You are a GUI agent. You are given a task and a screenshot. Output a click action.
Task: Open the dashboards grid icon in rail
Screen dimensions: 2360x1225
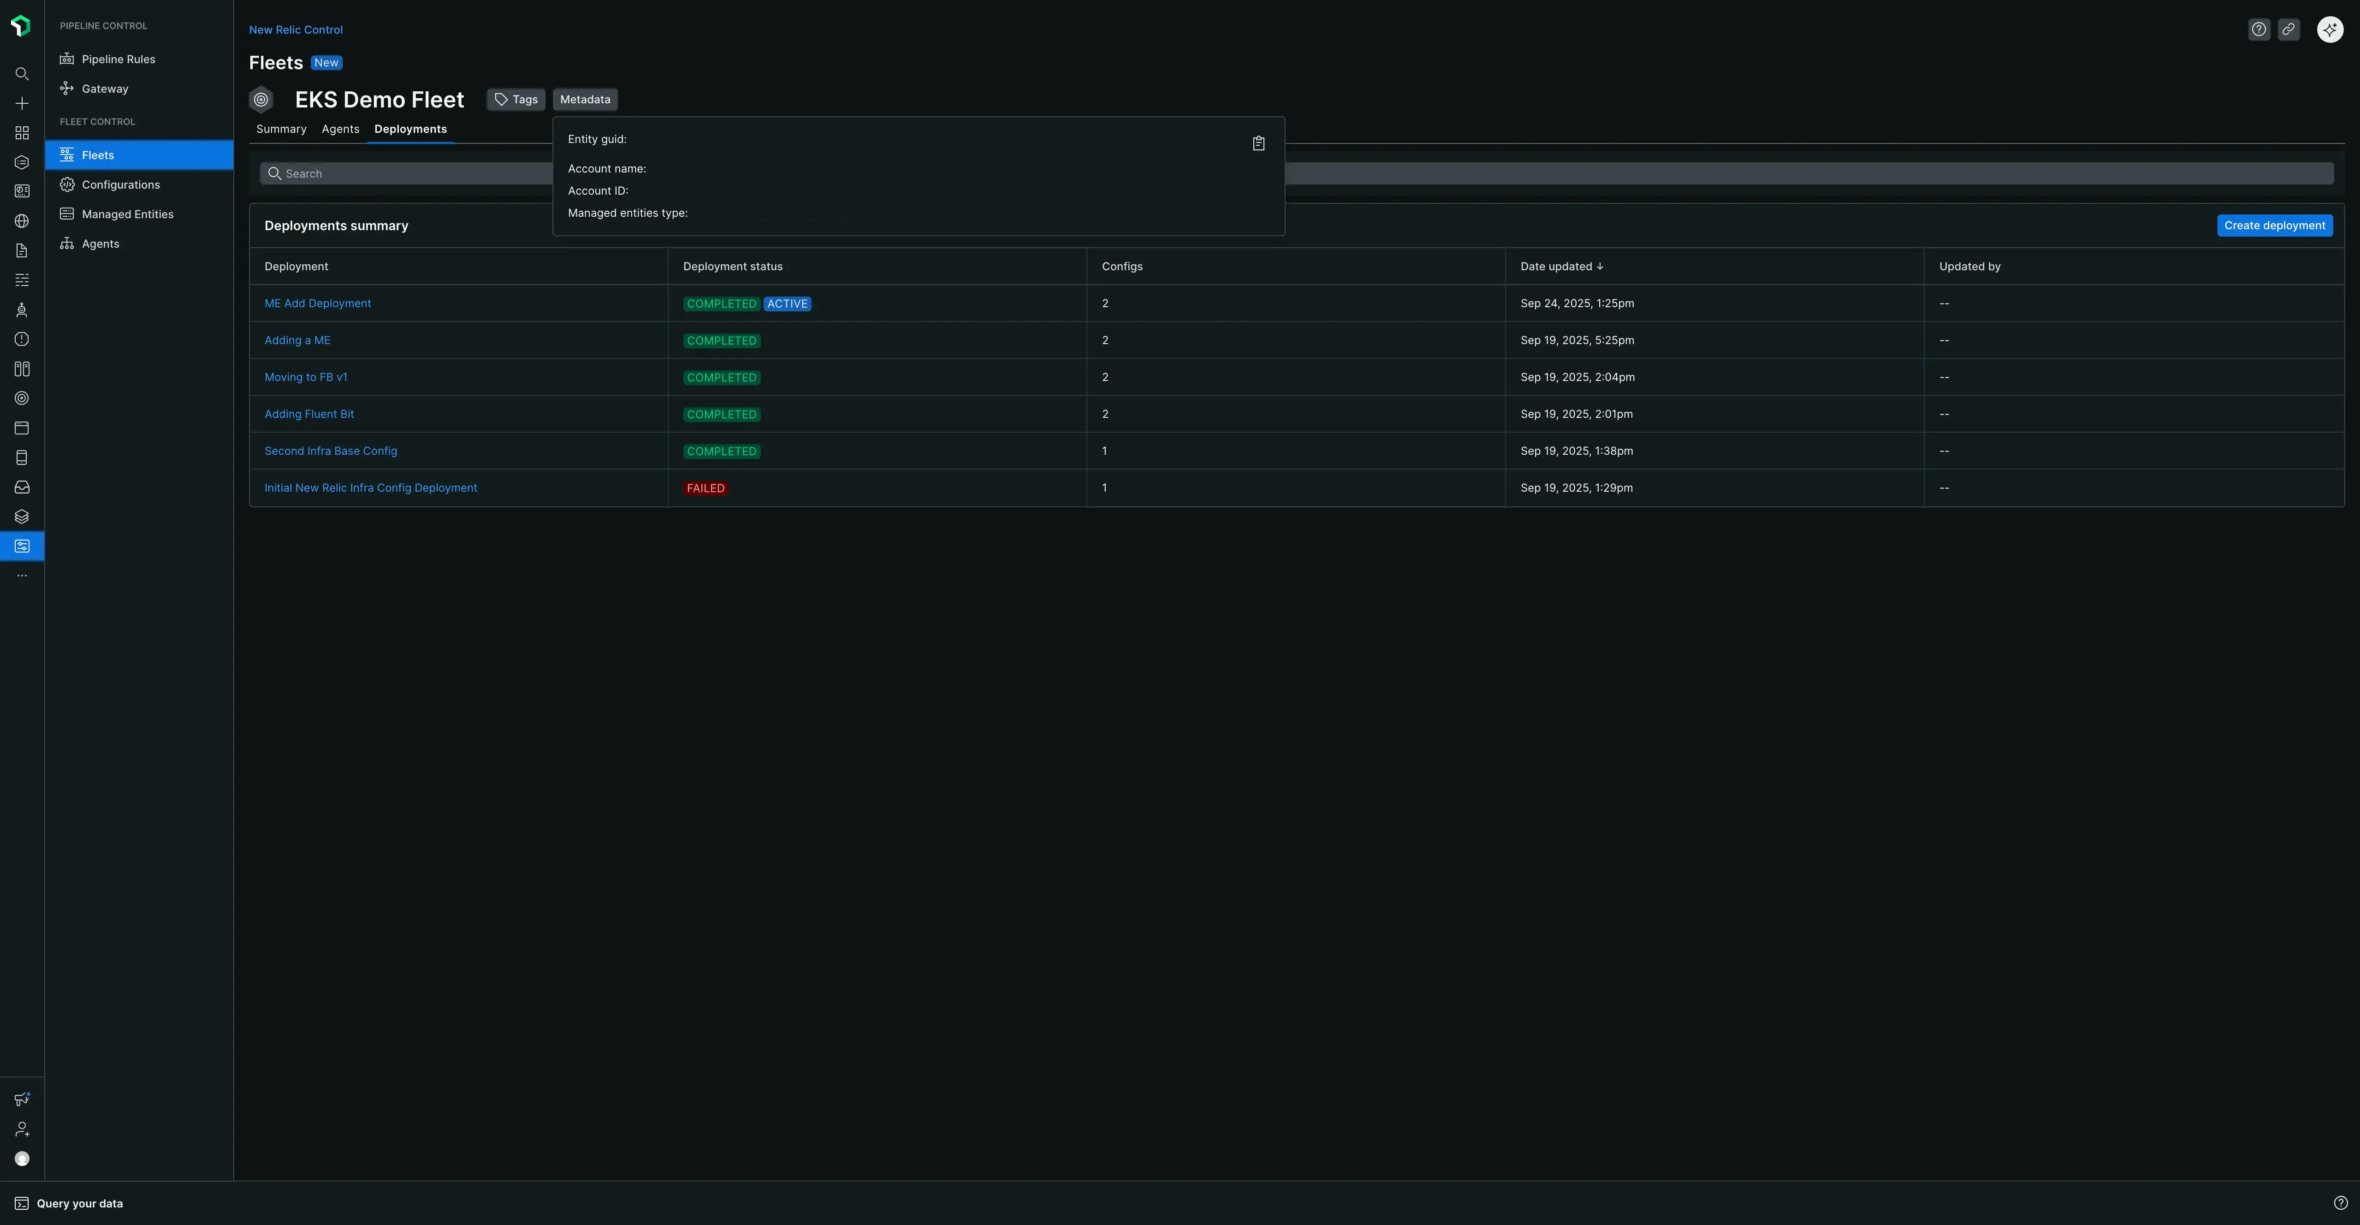22,133
